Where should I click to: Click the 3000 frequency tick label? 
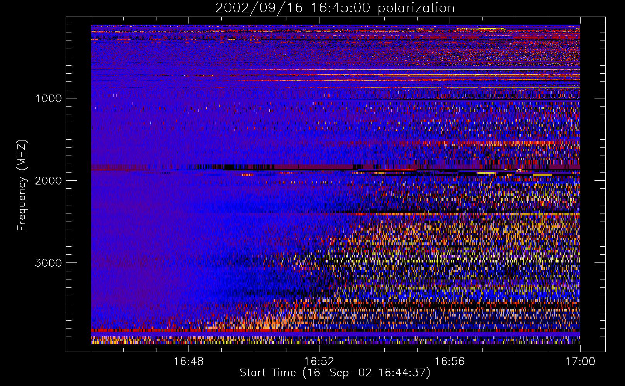[x=48, y=263]
